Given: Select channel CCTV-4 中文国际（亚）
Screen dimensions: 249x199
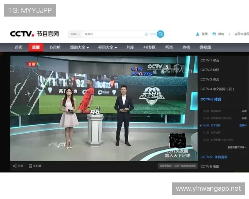Looking at the screenshot, I should [x=217, y=89].
